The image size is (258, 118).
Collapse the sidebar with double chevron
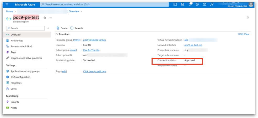point(48,28)
